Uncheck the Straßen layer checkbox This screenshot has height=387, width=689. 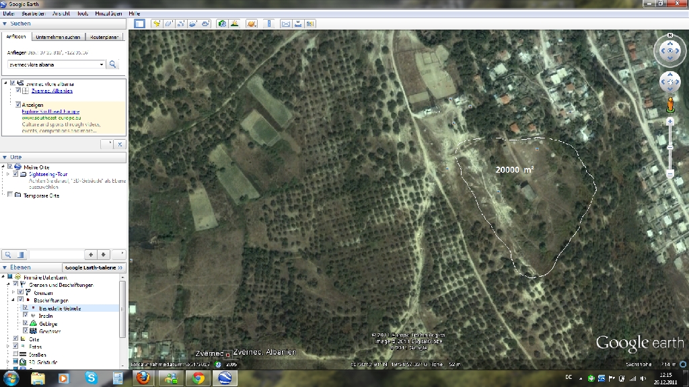click(14, 354)
